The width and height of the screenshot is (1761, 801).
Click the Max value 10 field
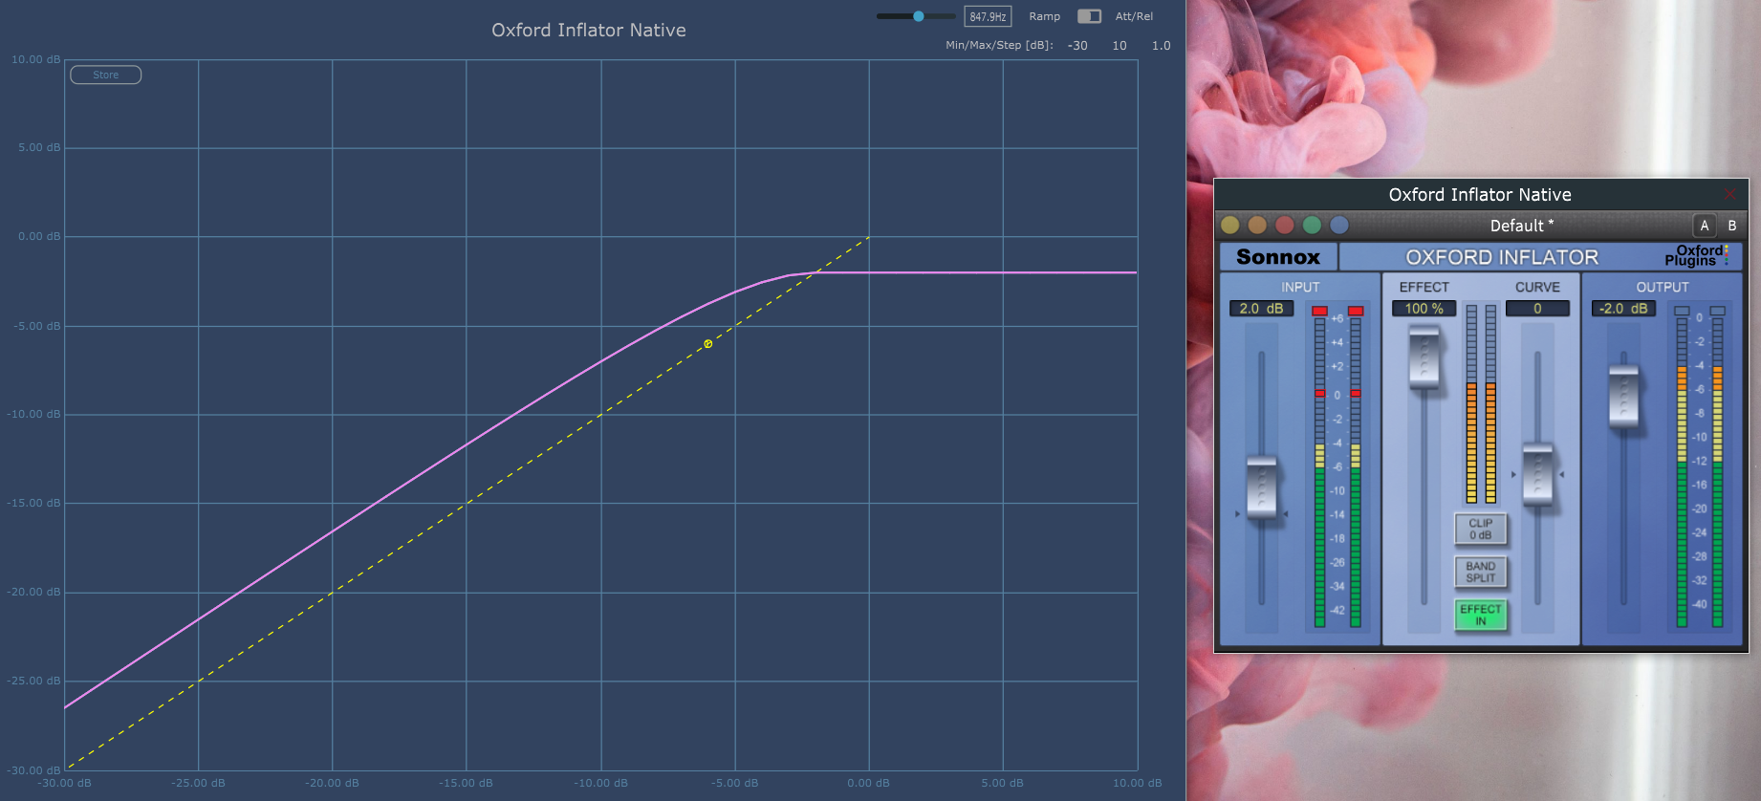[1120, 45]
